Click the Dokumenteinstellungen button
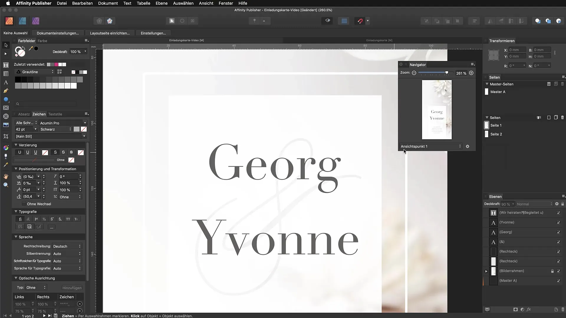 click(58, 33)
